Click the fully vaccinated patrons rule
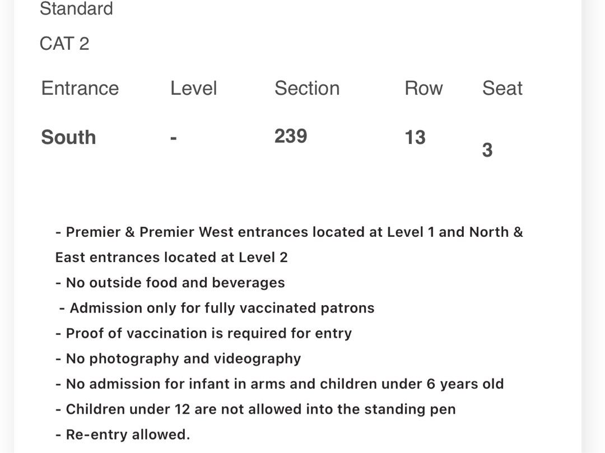Screen dimensions: 605x453 pos(217,308)
